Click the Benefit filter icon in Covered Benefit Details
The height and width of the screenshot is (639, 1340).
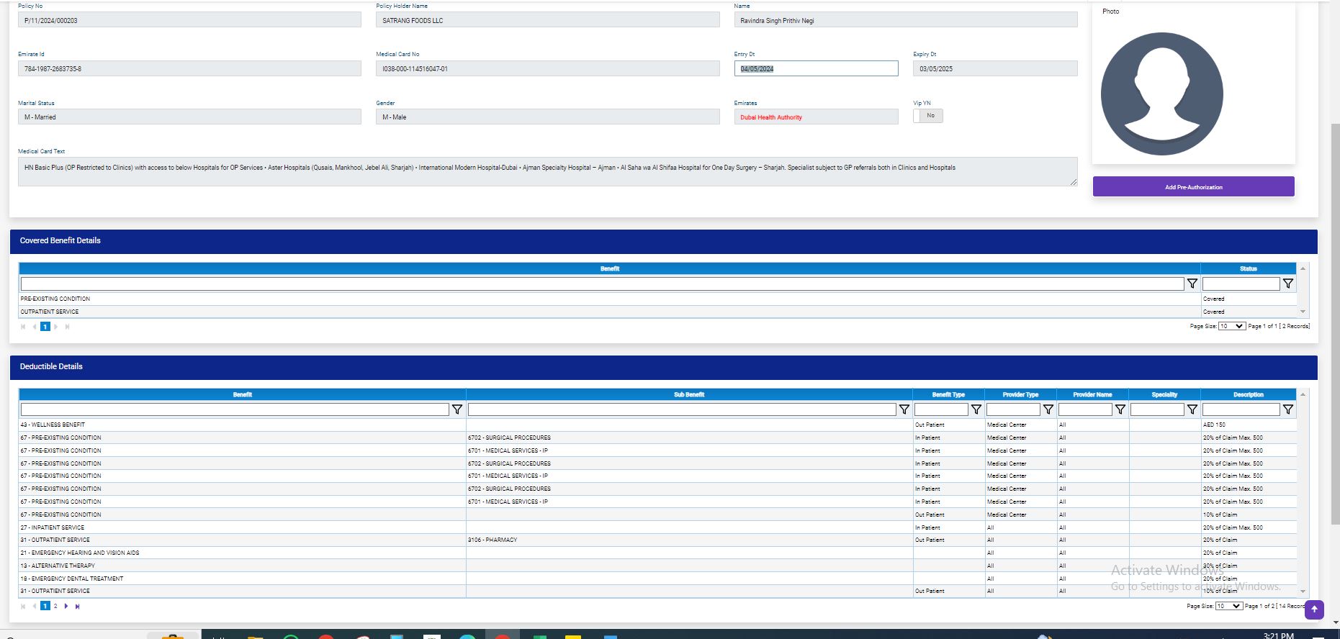pos(1192,284)
